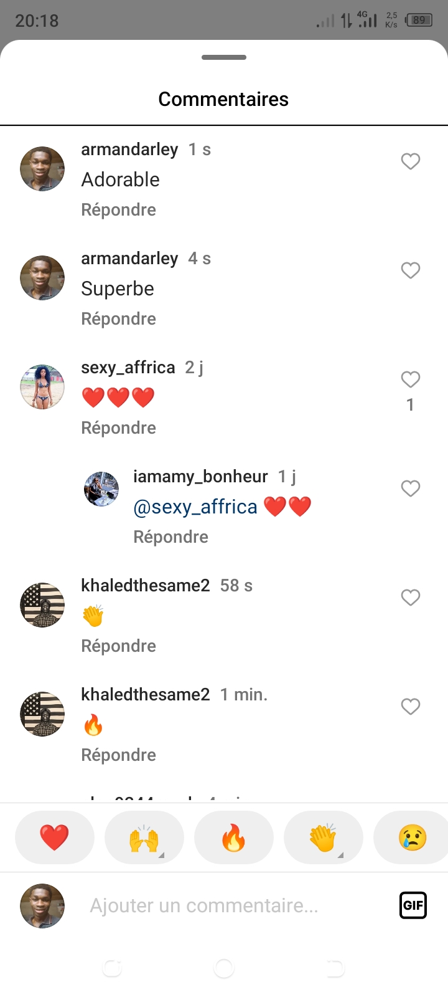Reply to sexy_affrica's comment
The height and width of the screenshot is (997, 448).
coord(118,428)
